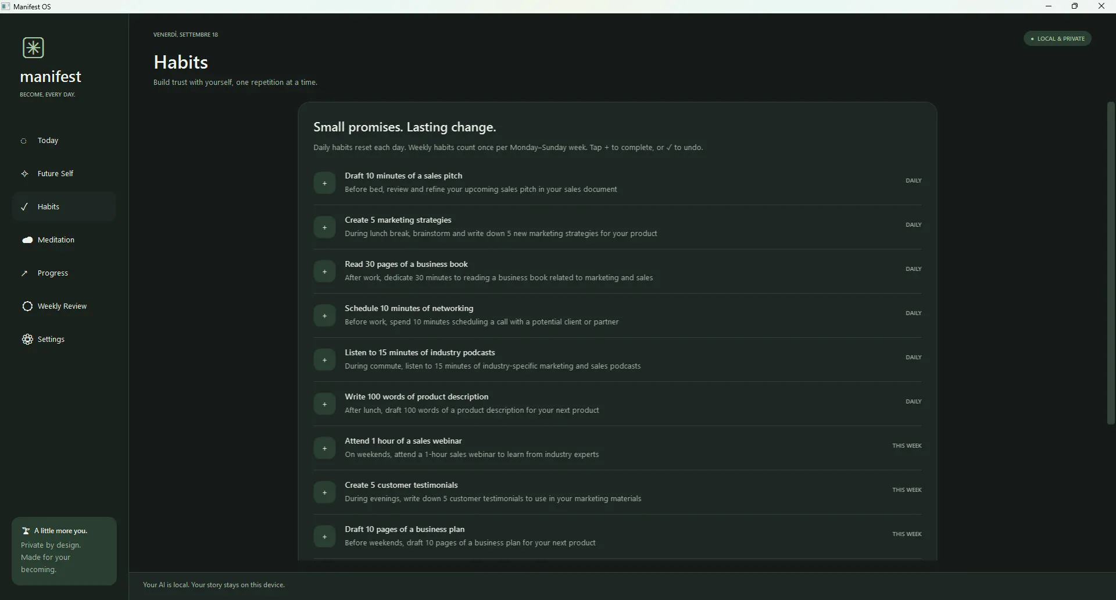Click the 'VENERDÌ, SETTEMBRE 18' date text

tap(185, 34)
